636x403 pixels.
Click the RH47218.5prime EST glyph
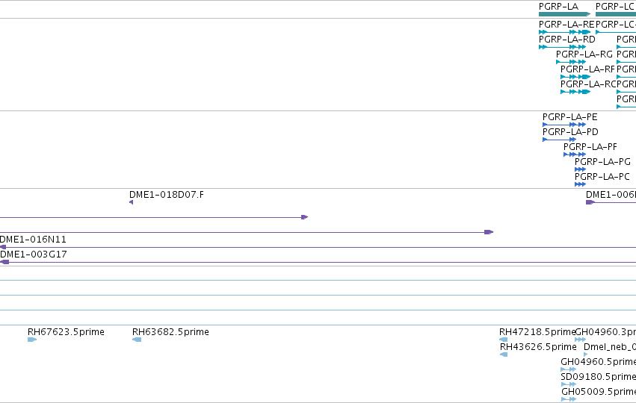pos(504,340)
